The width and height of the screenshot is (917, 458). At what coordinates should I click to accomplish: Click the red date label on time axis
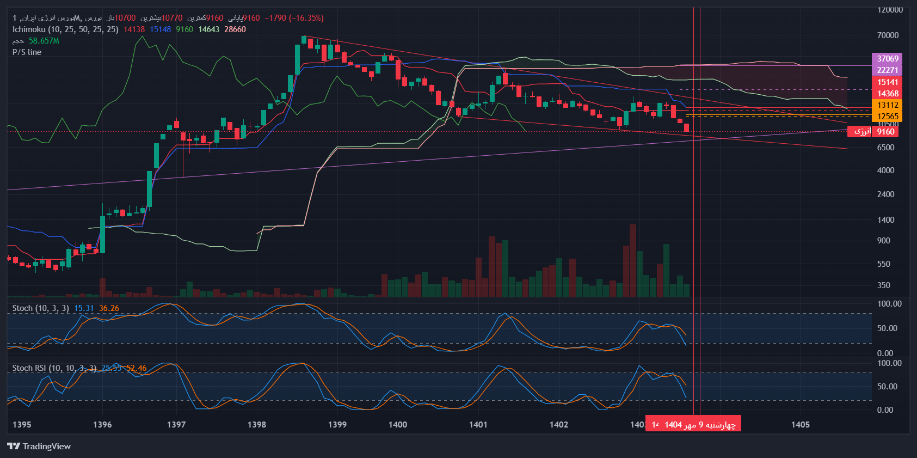click(693, 425)
